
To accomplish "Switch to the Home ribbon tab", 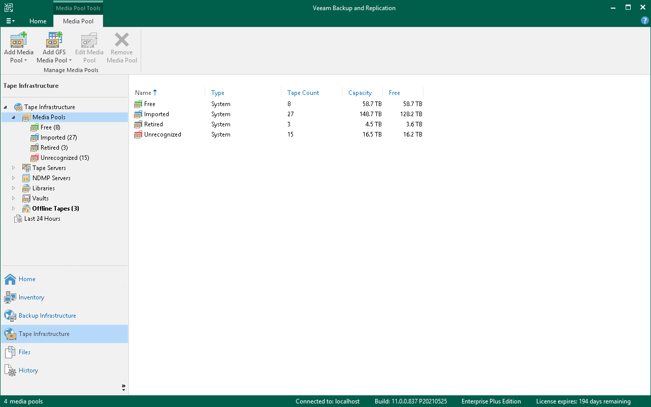I will [x=38, y=21].
